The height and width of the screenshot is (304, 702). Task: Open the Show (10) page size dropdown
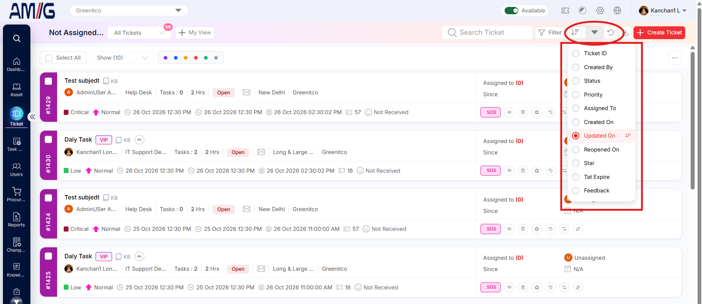point(122,58)
